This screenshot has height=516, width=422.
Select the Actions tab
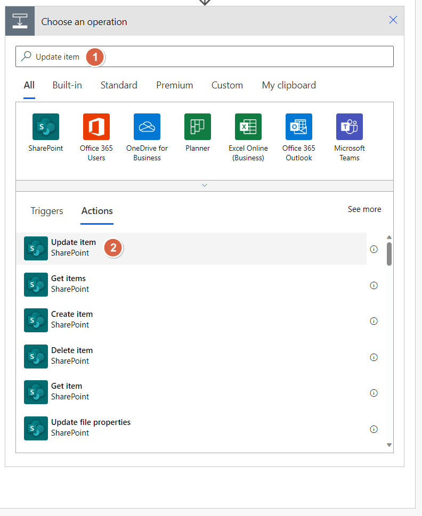(97, 211)
